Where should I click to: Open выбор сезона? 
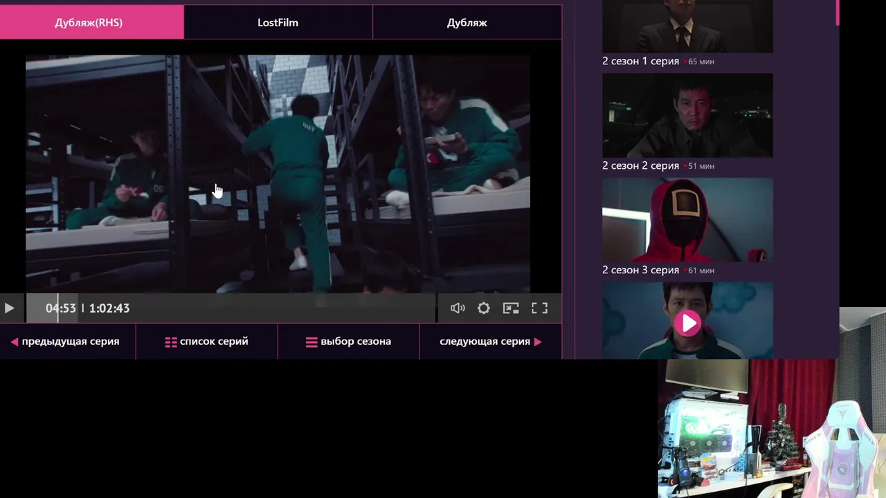coord(349,342)
